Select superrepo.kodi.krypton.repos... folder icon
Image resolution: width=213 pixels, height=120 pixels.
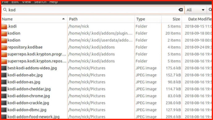click(4, 61)
